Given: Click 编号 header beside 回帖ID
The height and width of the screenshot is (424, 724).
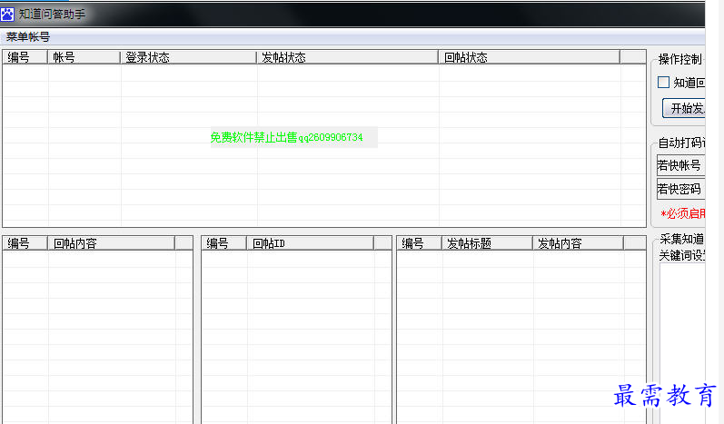Looking at the screenshot, I should pos(224,243).
